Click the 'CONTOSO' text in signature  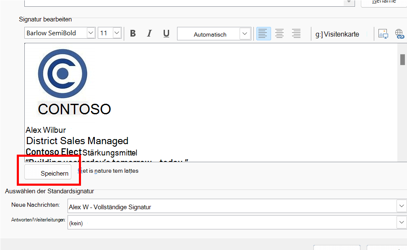(75, 109)
